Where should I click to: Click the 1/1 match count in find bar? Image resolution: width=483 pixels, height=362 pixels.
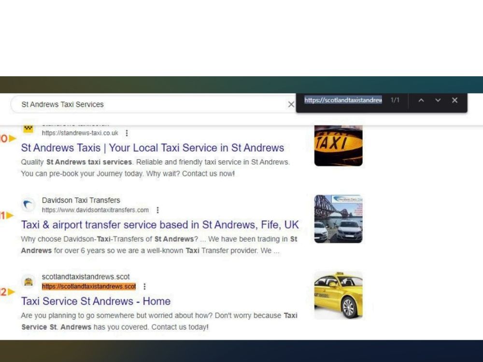[x=395, y=100]
